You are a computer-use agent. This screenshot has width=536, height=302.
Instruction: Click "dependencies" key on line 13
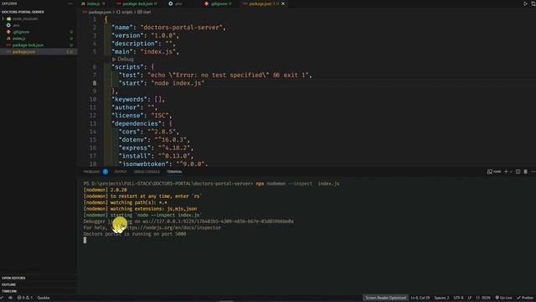point(137,123)
